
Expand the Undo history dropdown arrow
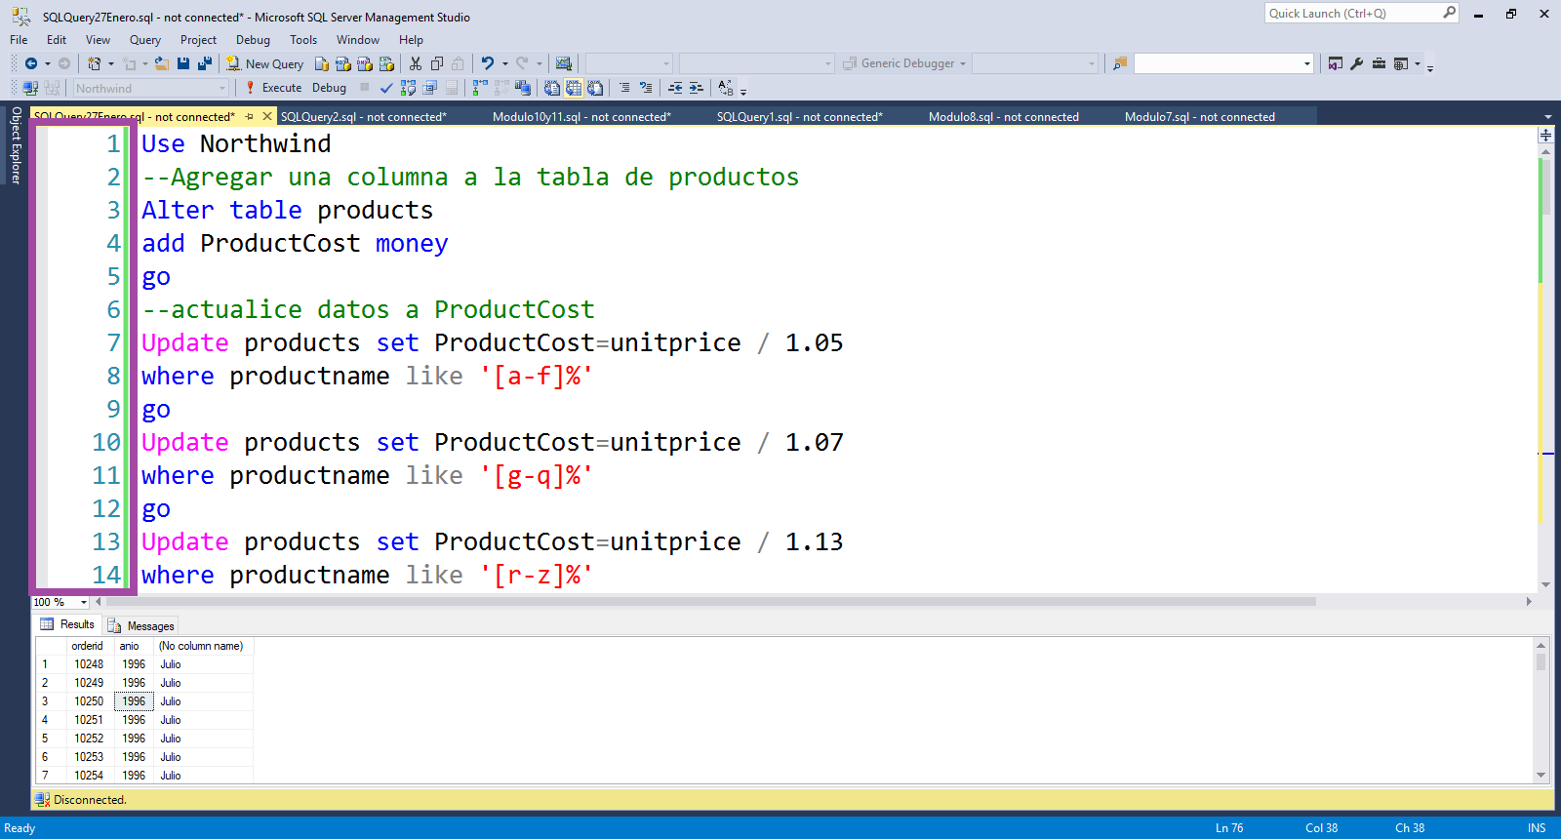point(505,63)
